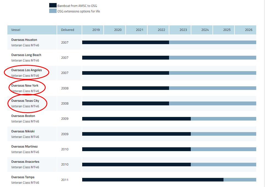
Task: Click the dark navy Bareboat legend swatch
Action: [x=53, y=5]
